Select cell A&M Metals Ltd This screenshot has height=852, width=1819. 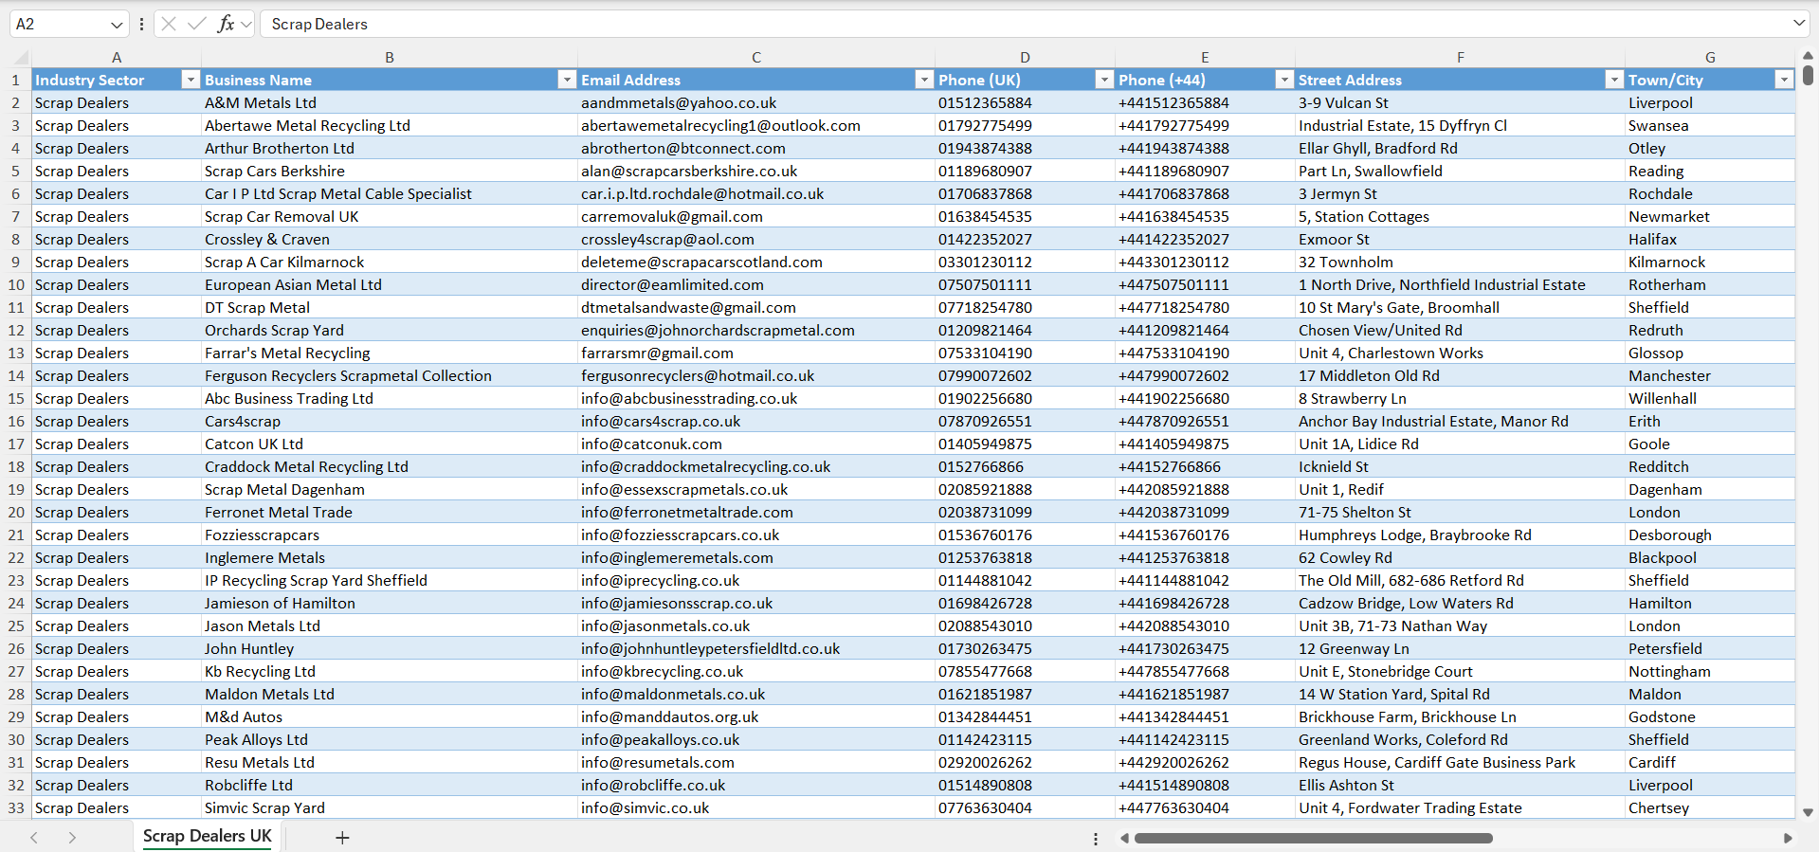(x=389, y=102)
